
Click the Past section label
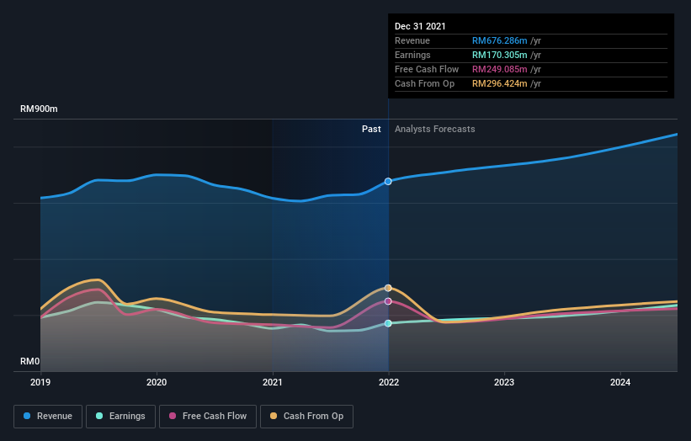click(371, 129)
